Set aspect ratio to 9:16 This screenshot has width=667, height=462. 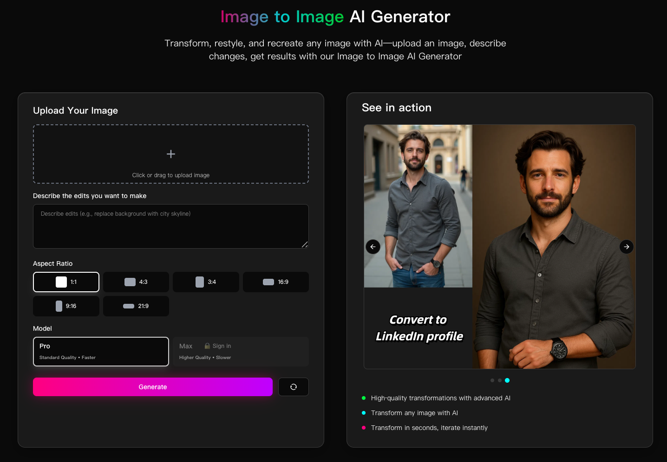pyautogui.click(x=66, y=306)
